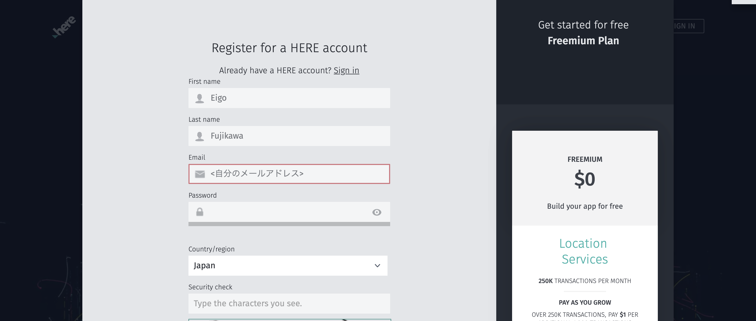This screenshot has height=321, width=756.
Task: Select the Freemium $0 plan card
Action: coord(585,179)
